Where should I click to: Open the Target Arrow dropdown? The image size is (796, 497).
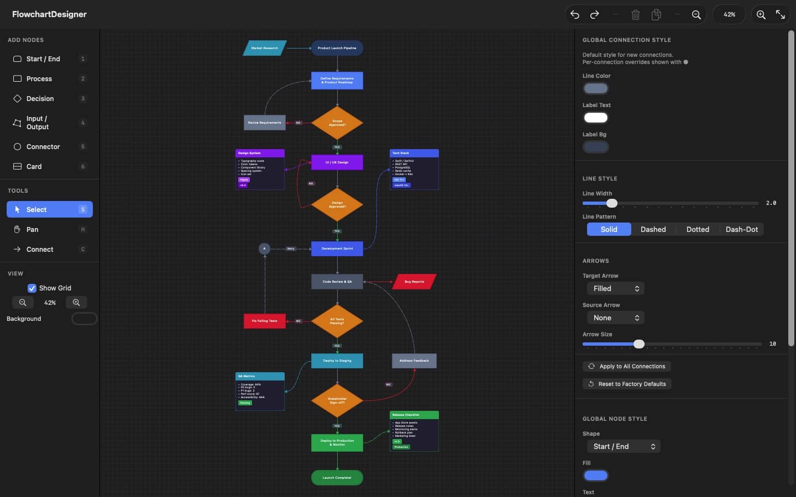coord(615,288)
